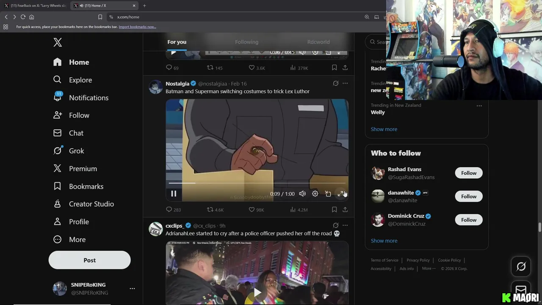Open Bookmarks in the sidebar
This screenshot has width=542, height=305.
coord(78,186)
